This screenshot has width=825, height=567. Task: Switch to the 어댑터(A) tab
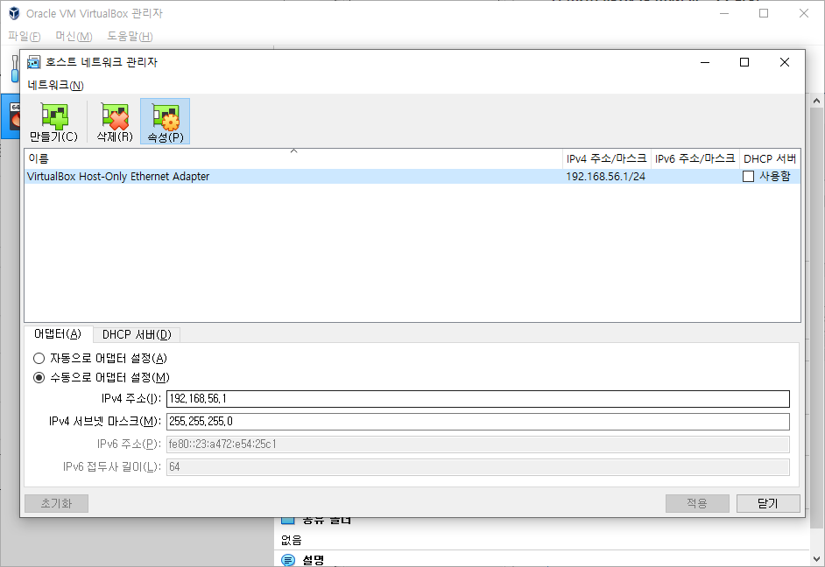coord(58,334)
